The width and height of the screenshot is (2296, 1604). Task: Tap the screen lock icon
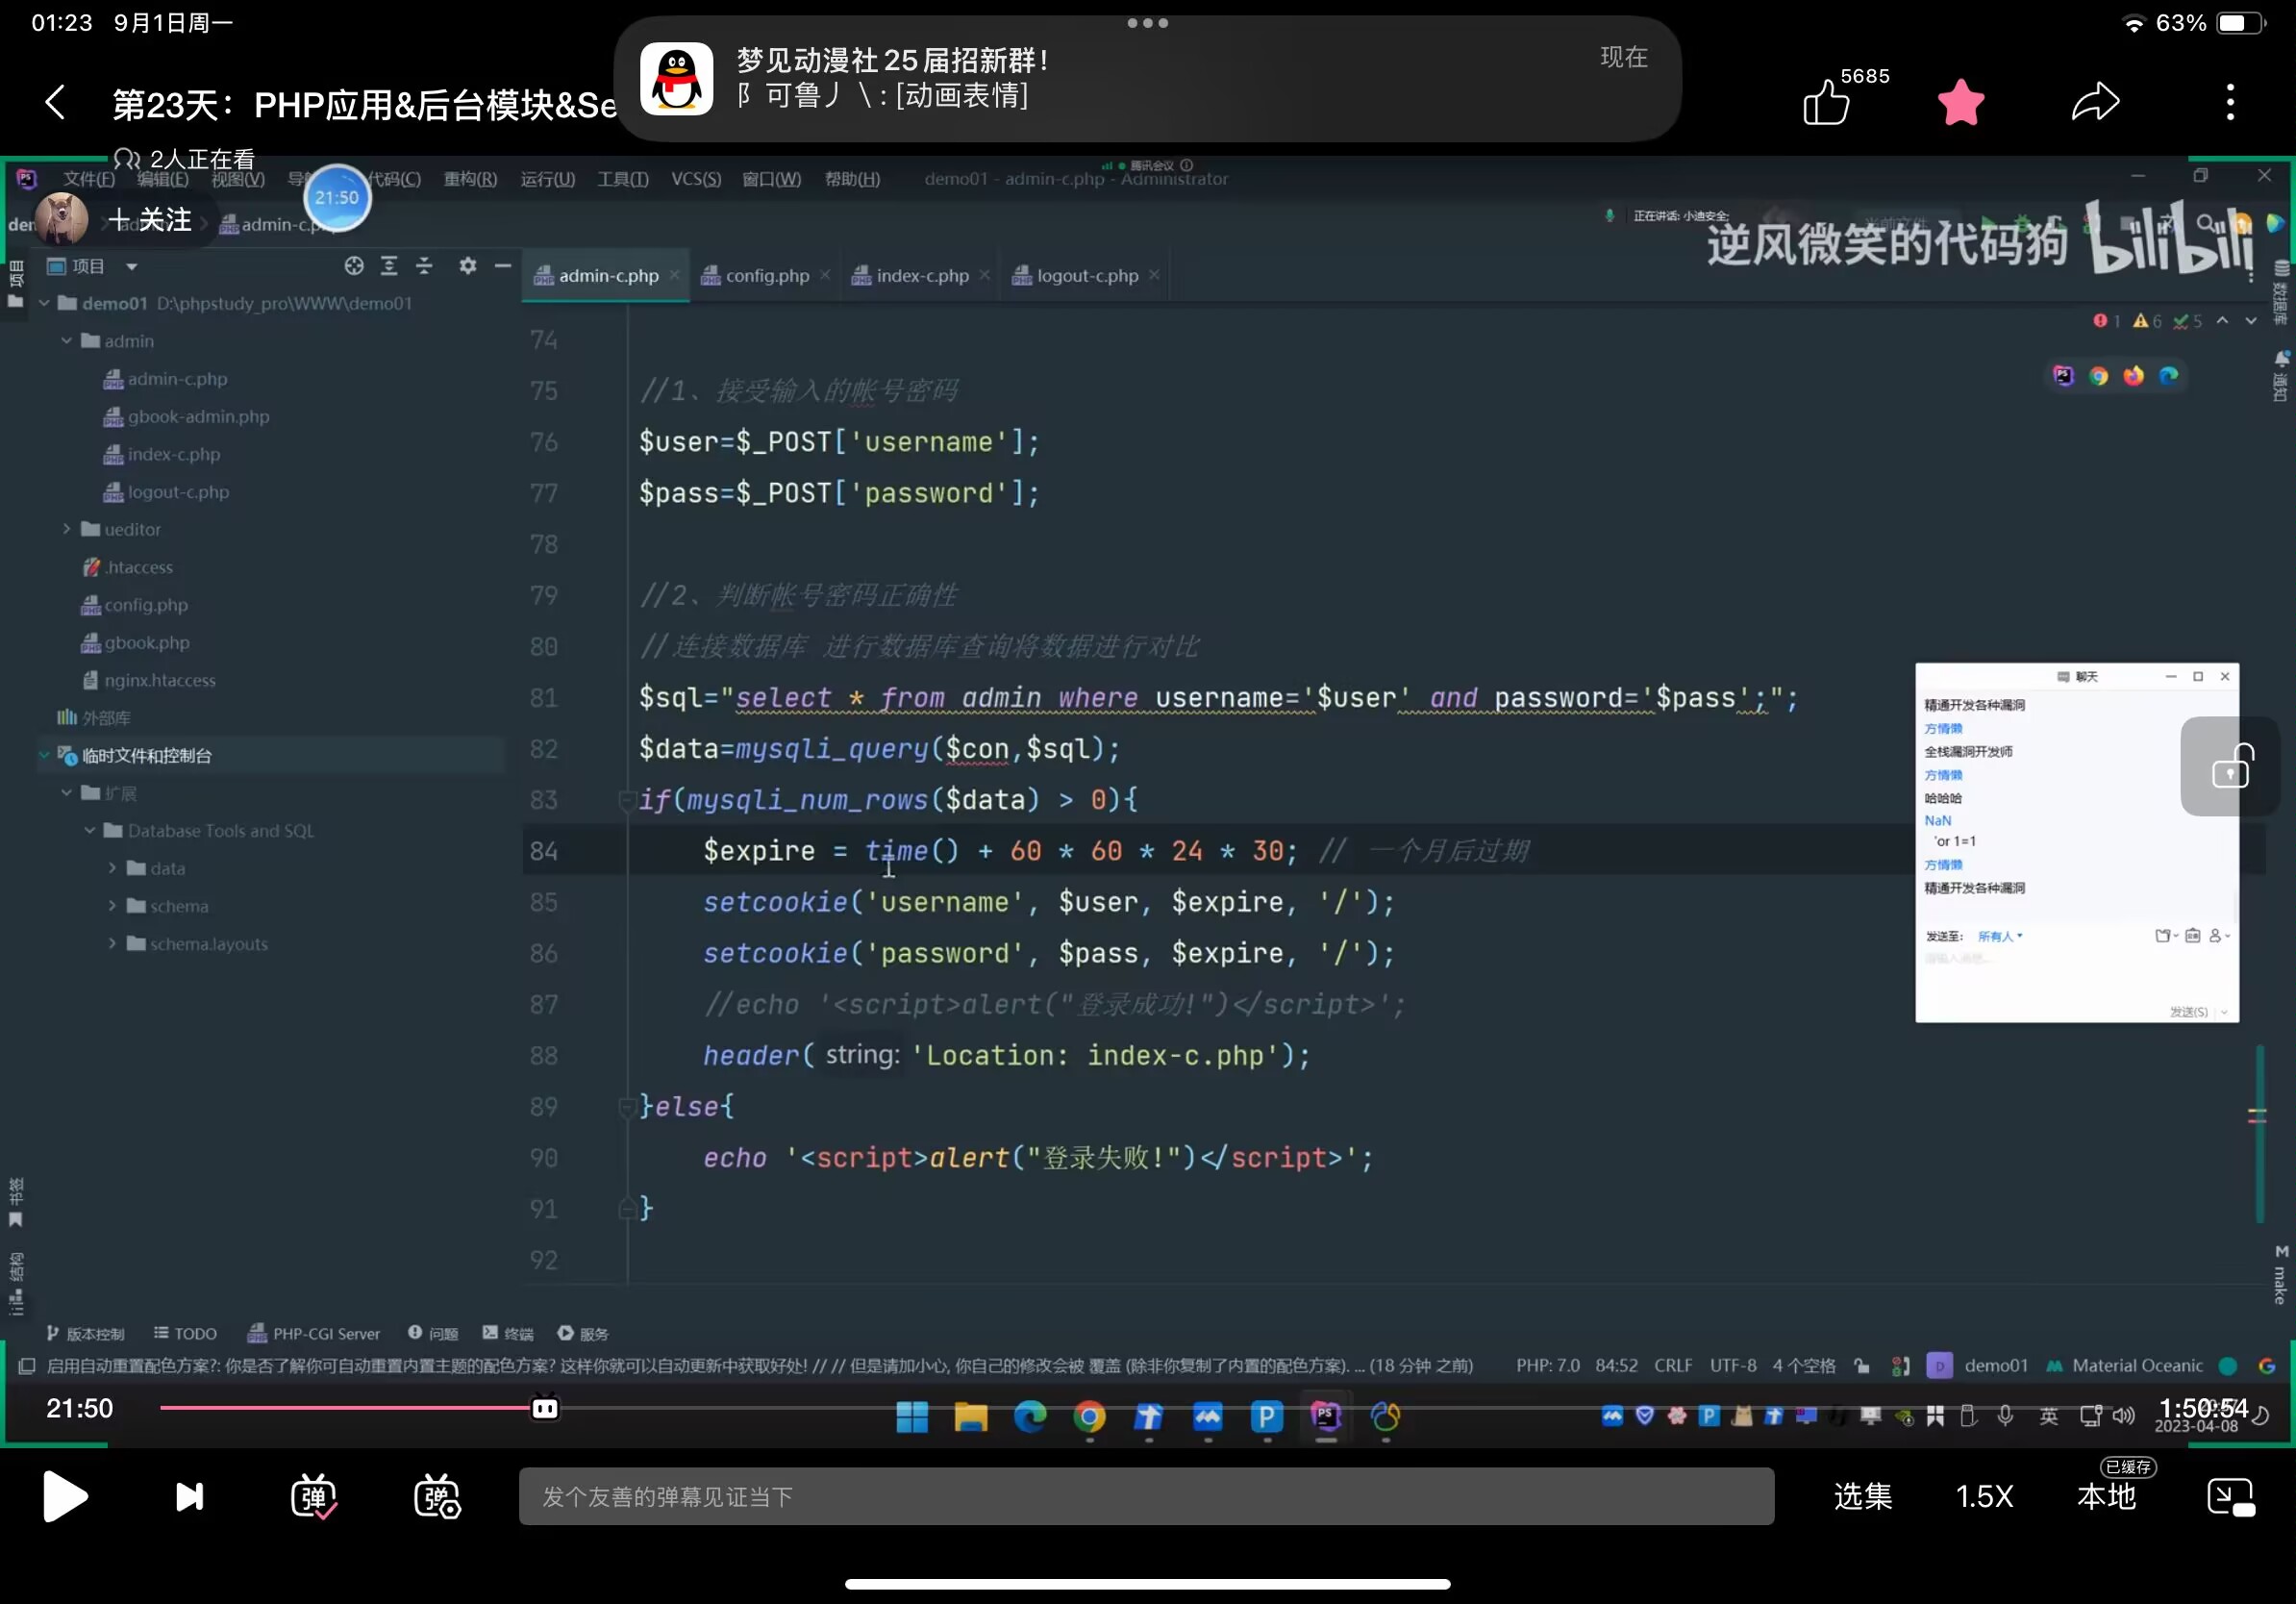(x=2230, y=766)
